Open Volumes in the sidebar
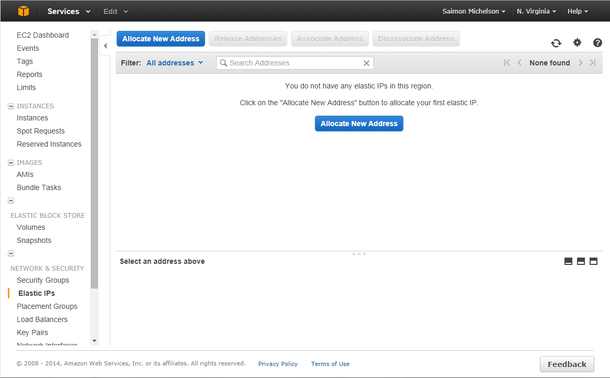Image resolution: width=610 pixels, height=378 pixels. (x=31, y=227)
